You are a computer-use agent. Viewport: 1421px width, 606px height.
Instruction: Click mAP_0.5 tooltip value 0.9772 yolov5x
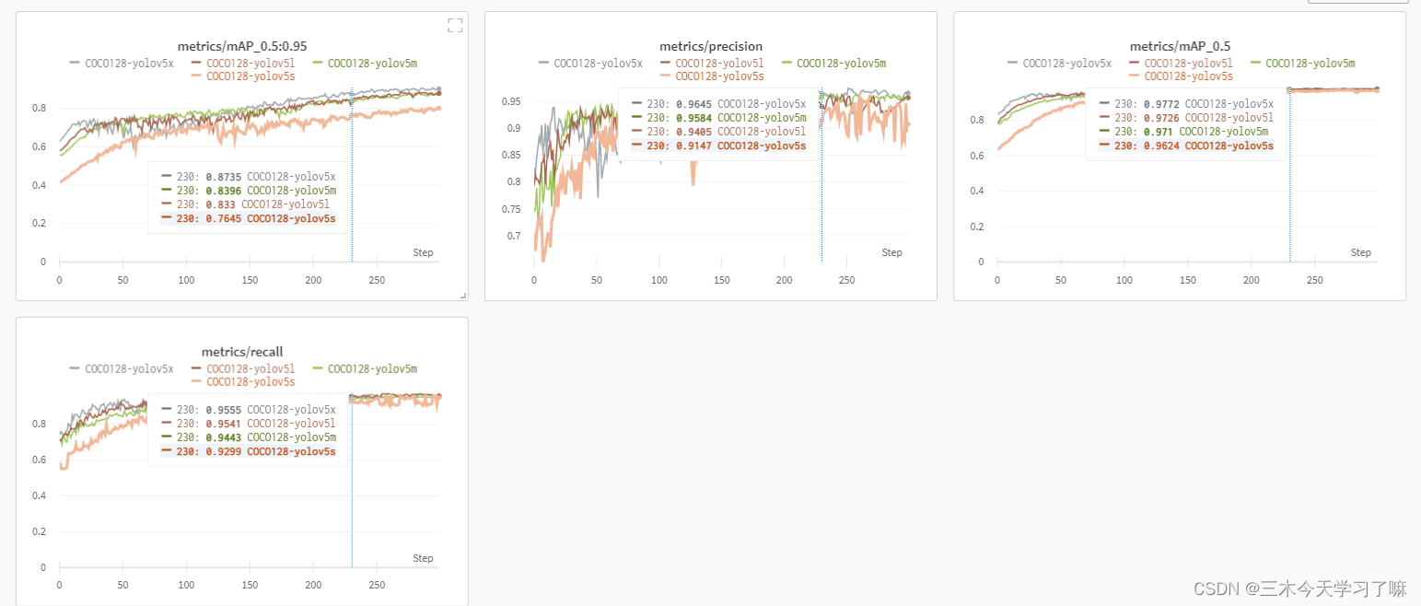point(1163,104)
